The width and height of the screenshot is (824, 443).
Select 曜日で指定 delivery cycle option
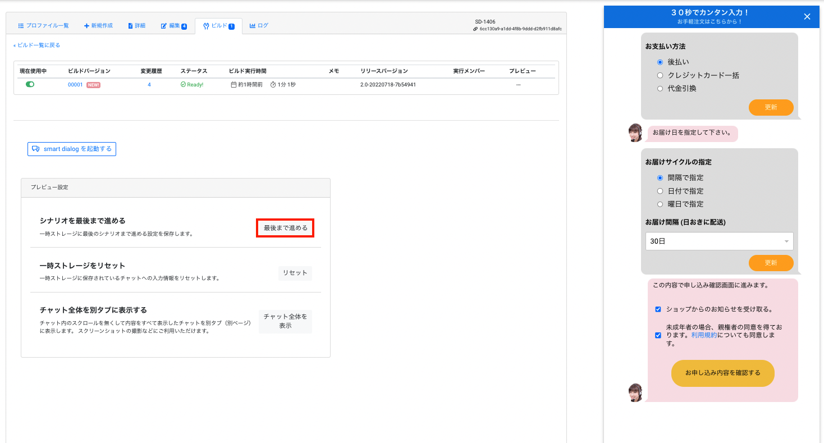click(660, 204)
